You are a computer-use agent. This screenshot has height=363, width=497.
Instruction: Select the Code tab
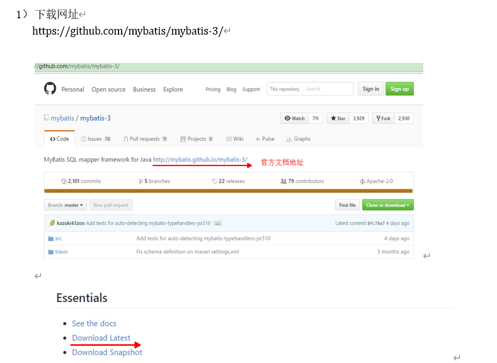[60, 139]
